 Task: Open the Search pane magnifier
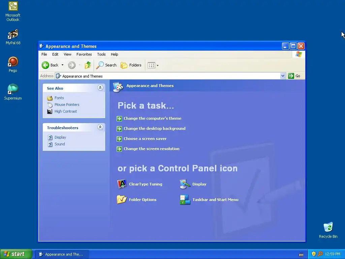(100, 65)
